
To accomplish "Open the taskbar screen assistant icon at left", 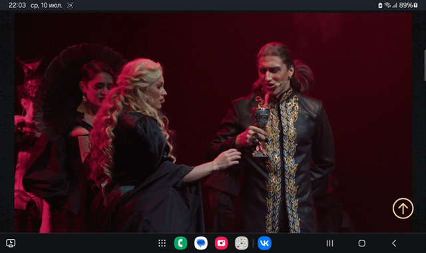I will pyautogui.click(x=11, y=243).
